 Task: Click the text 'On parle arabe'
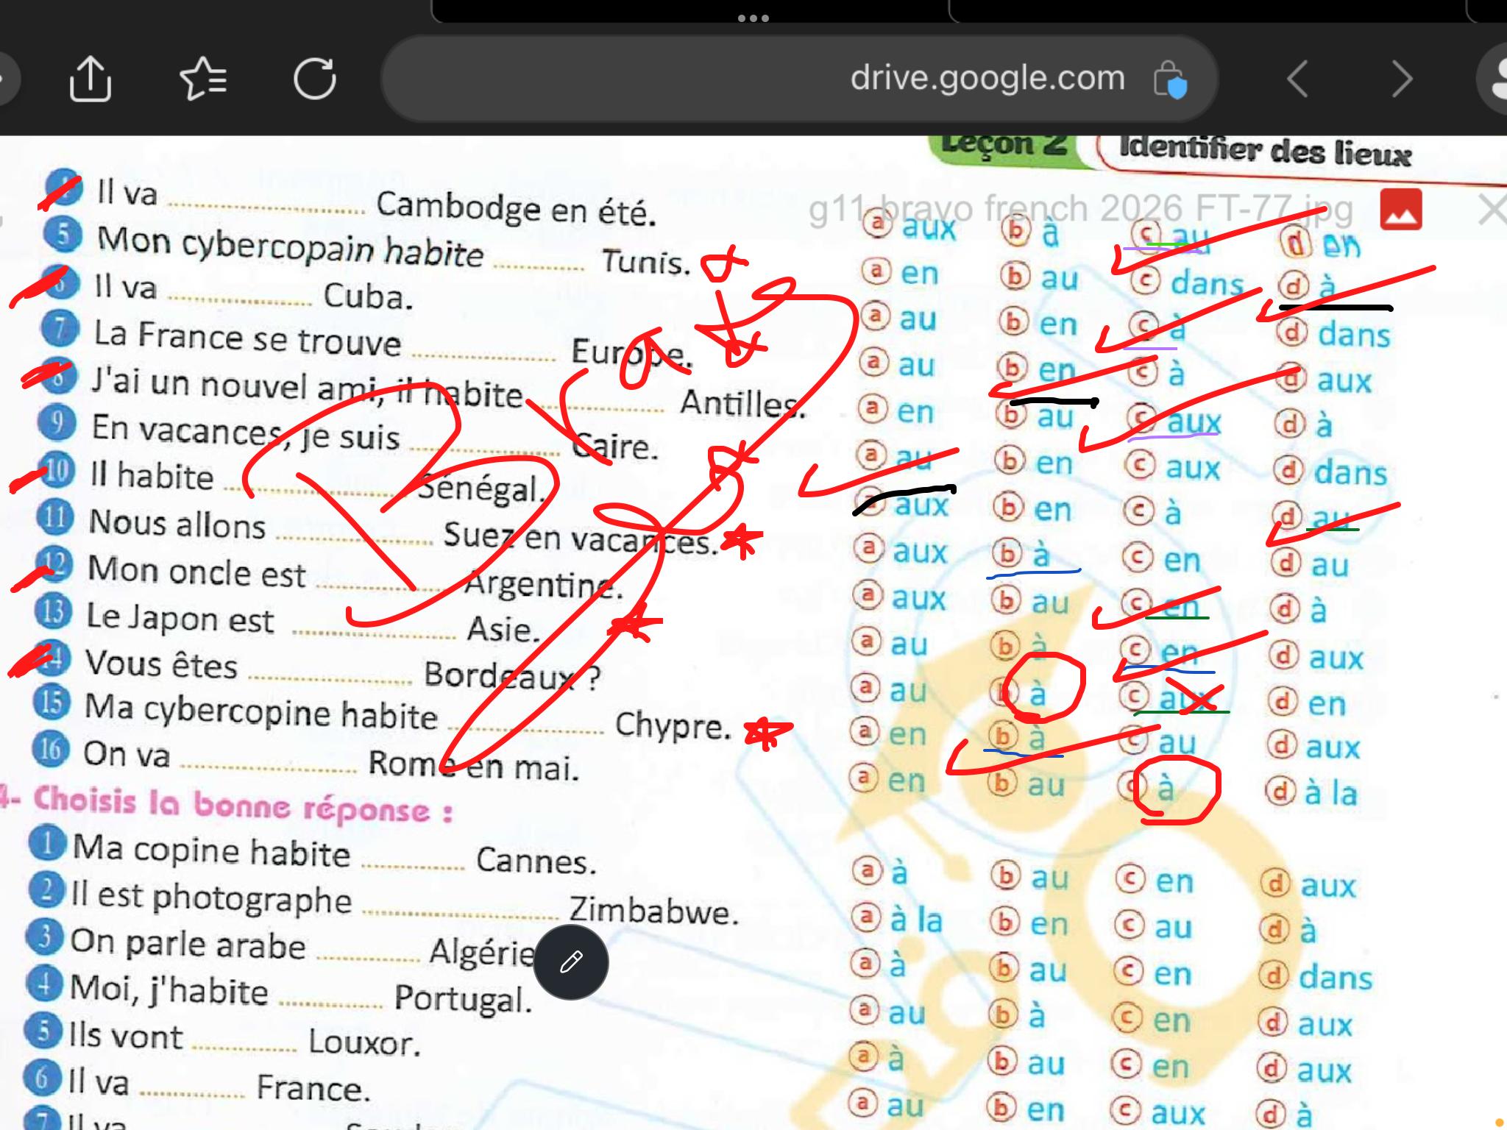[x=188, y=945]
